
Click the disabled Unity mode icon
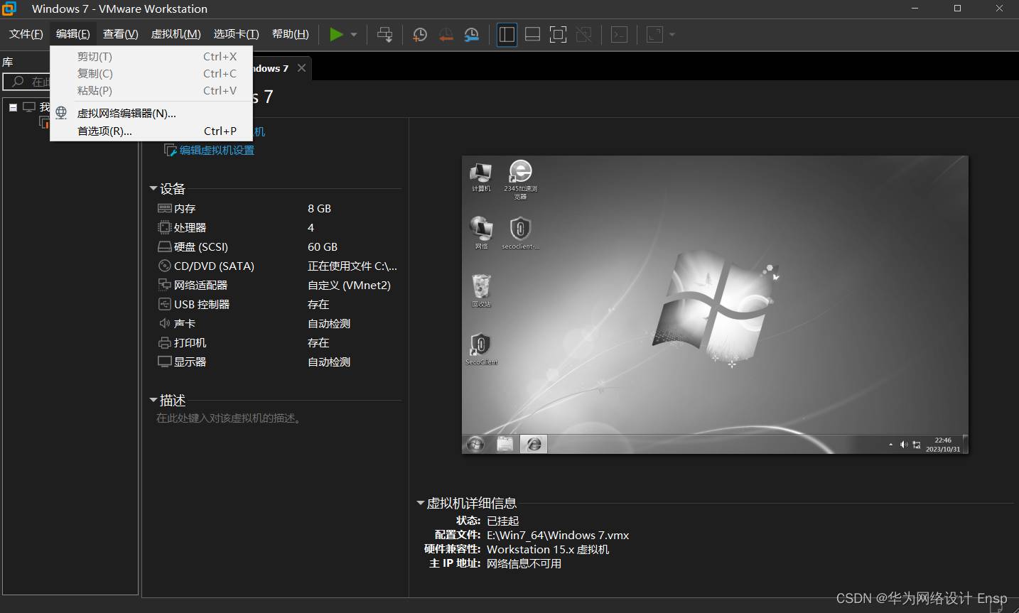pos(583,34)
